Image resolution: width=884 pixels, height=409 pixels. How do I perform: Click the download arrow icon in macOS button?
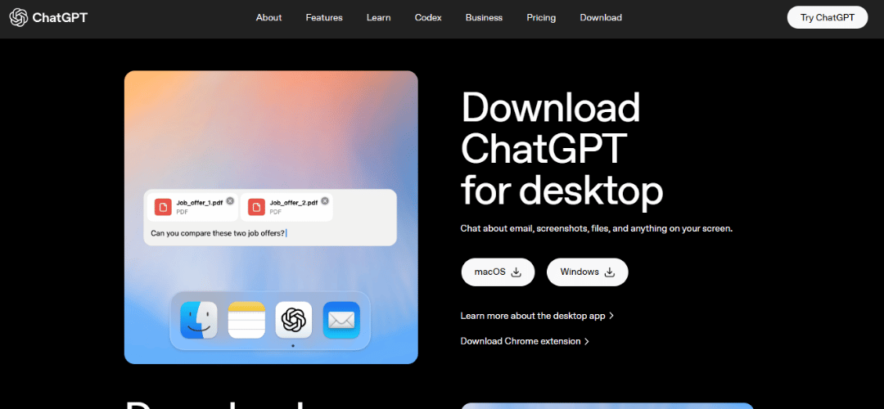tap(516, 272)
